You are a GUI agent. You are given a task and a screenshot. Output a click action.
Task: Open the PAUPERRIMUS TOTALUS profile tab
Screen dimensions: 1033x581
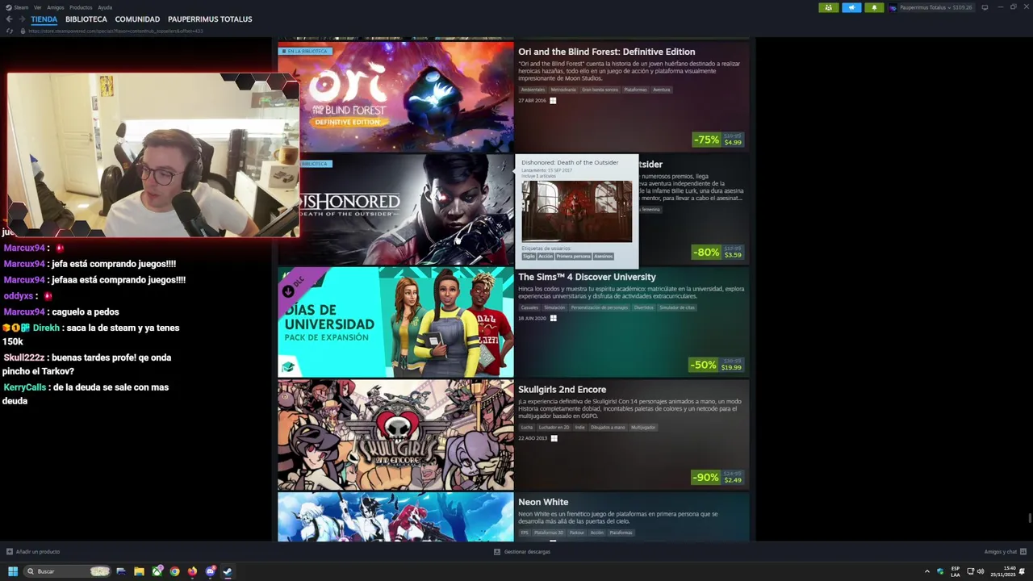pyautogui.click(x=210, y=19)
